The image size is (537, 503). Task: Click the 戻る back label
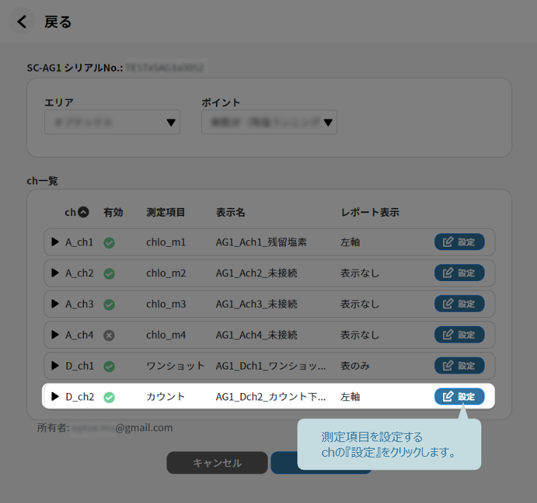pyautogui.click(x=58, y=22)
